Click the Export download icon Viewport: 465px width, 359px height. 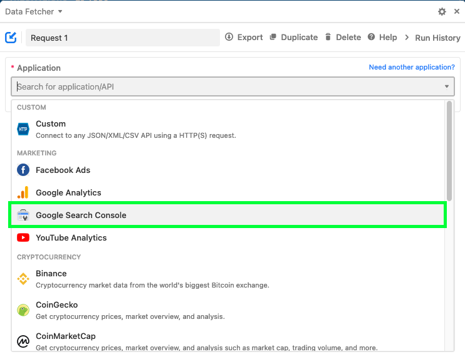point(229,37)
